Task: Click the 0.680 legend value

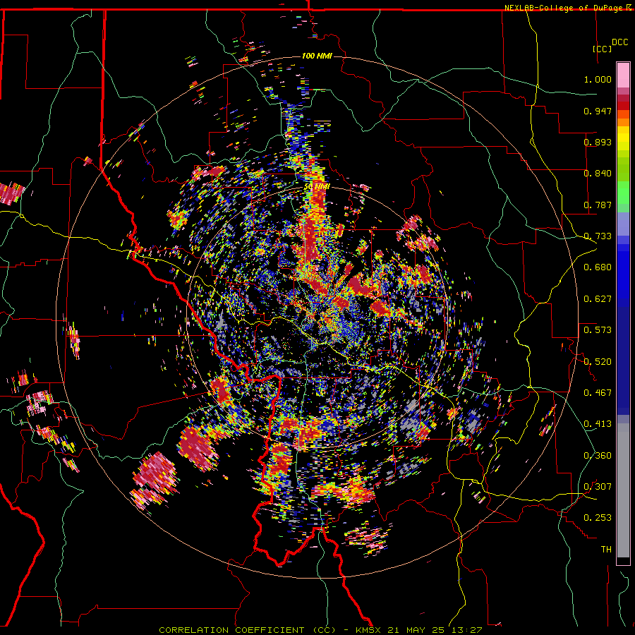Action: click(598, 267)
